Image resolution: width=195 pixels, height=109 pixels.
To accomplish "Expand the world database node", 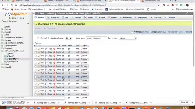I will (2, 67).
